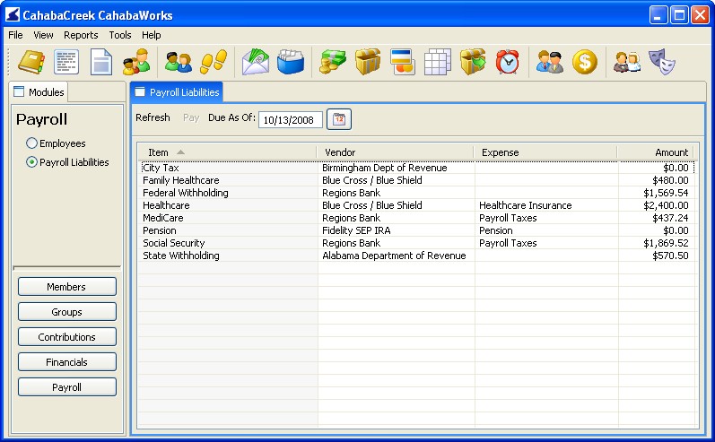Sort by the Vendor column header
Viewport: 715px width, 442px height.
(395, 152)
